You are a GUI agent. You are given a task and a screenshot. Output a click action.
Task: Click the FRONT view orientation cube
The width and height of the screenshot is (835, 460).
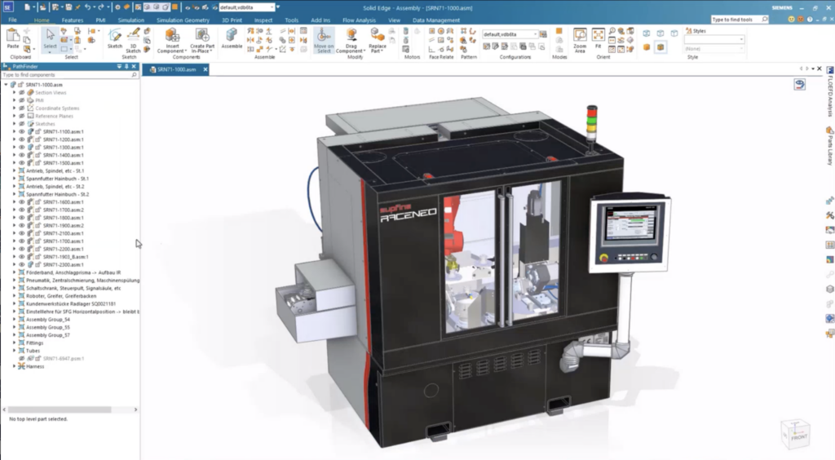tap(794, 432)
